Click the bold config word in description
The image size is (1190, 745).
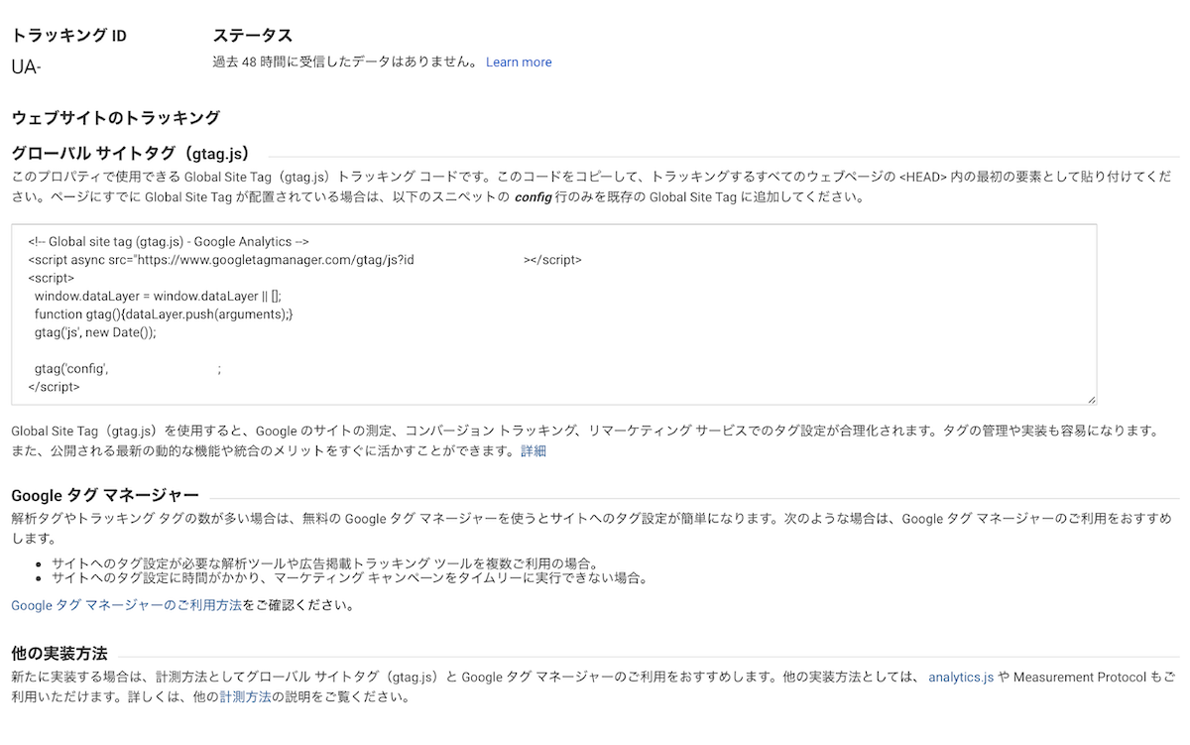click(x=539, y=196)
